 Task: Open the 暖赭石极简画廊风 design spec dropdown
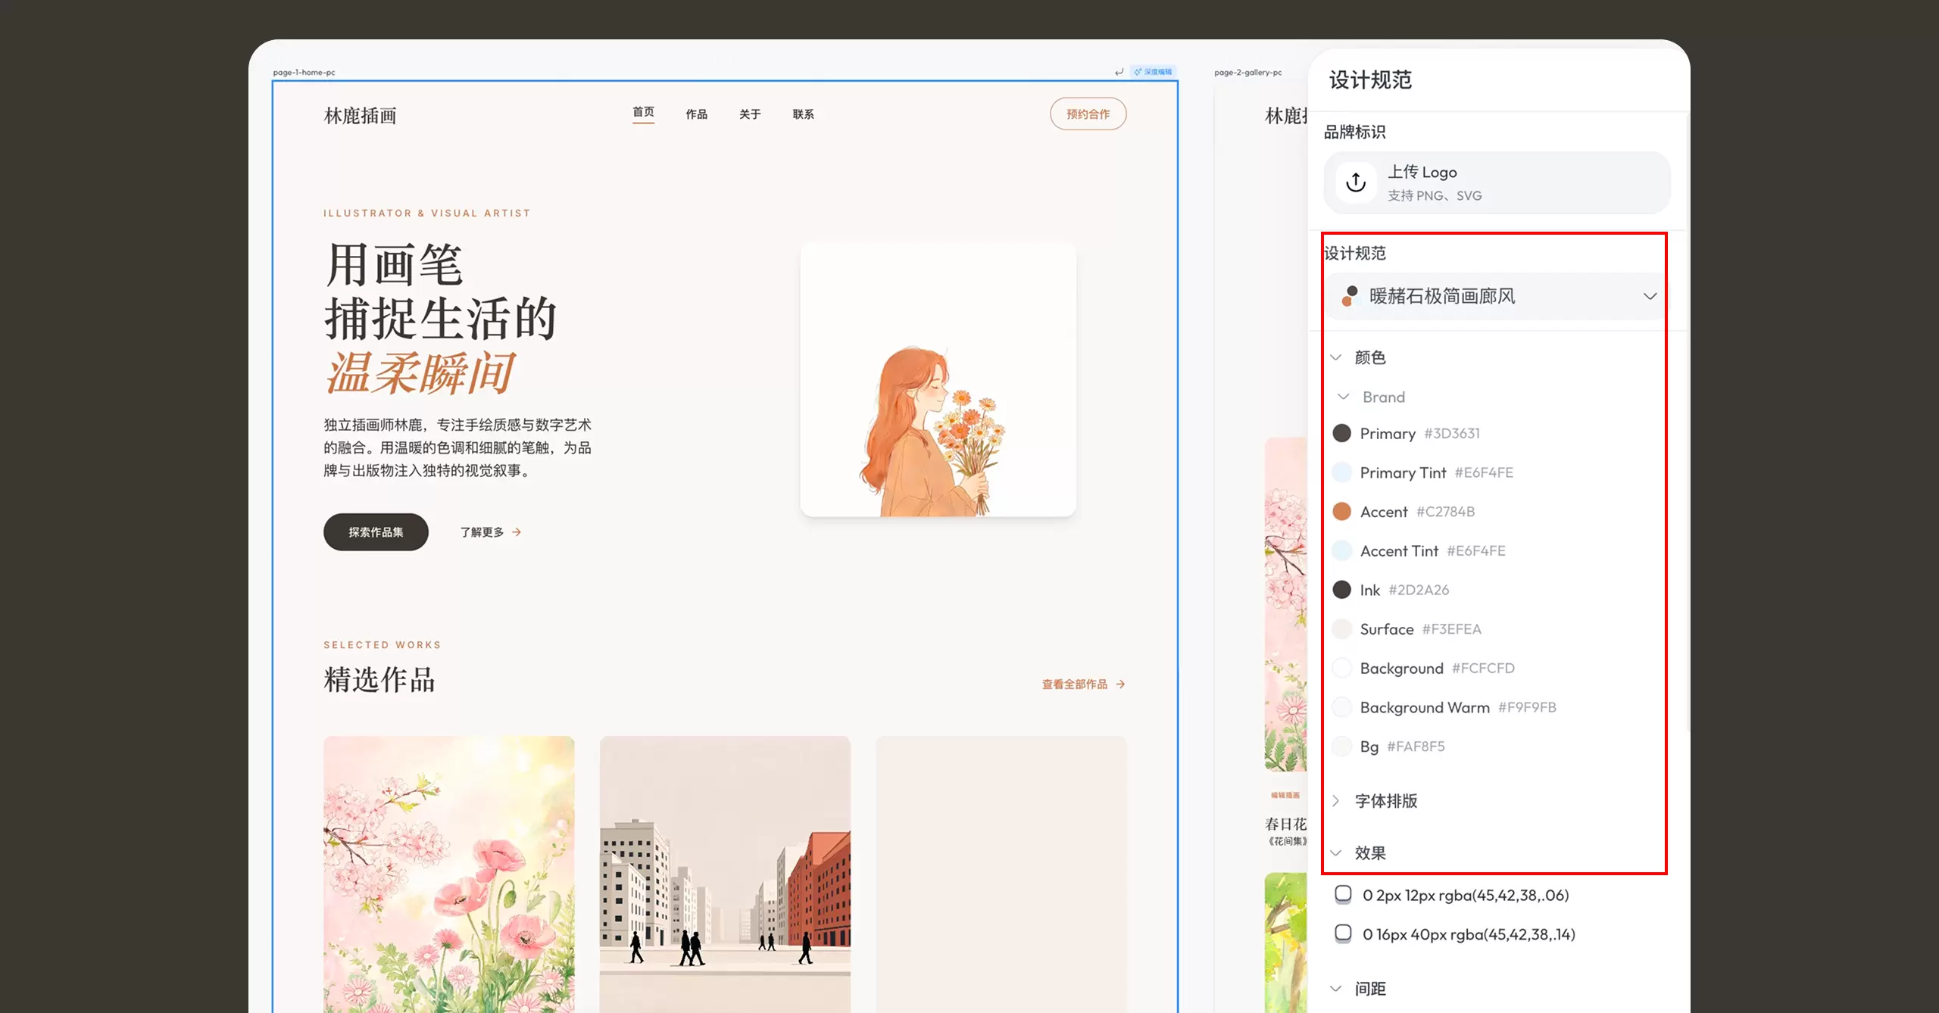pos(1496,296)
